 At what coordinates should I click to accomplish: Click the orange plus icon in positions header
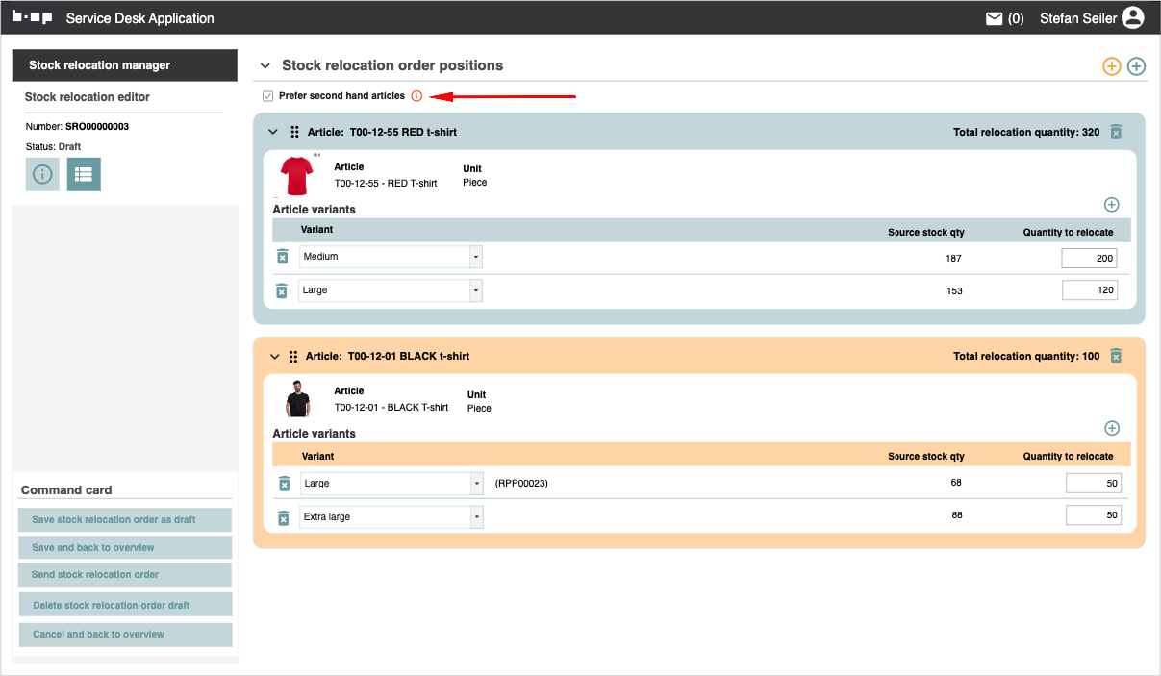click(x=1111, y=66)
